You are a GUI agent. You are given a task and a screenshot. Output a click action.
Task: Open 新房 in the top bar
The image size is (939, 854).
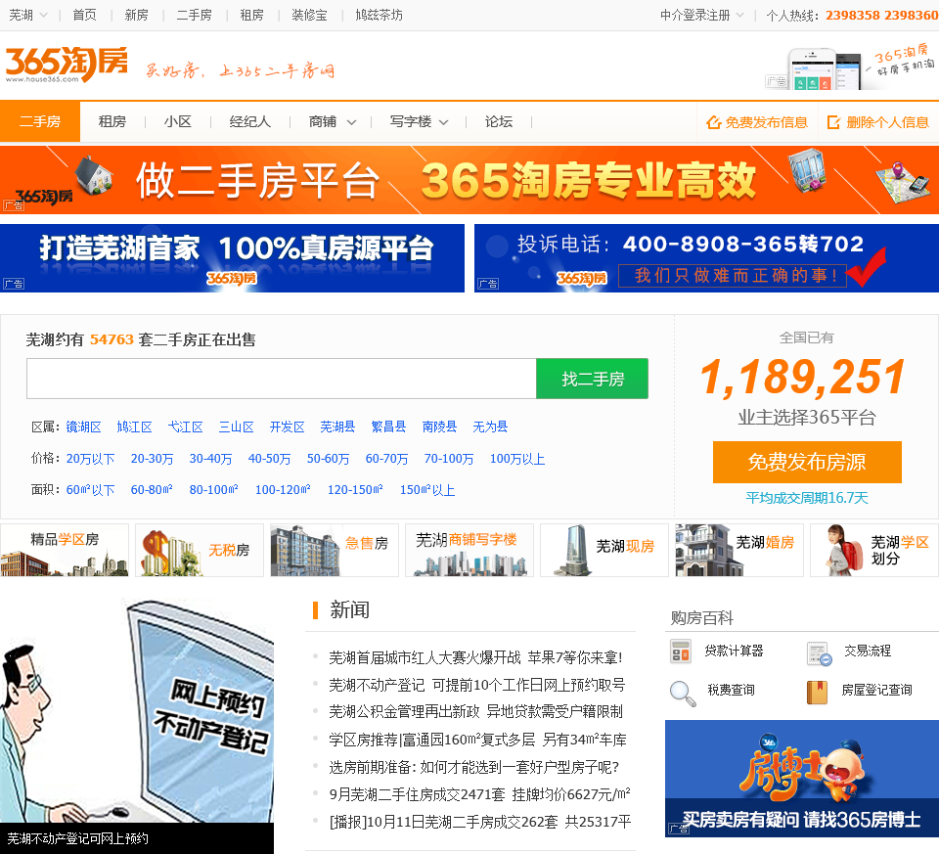[x=137, y=15]
